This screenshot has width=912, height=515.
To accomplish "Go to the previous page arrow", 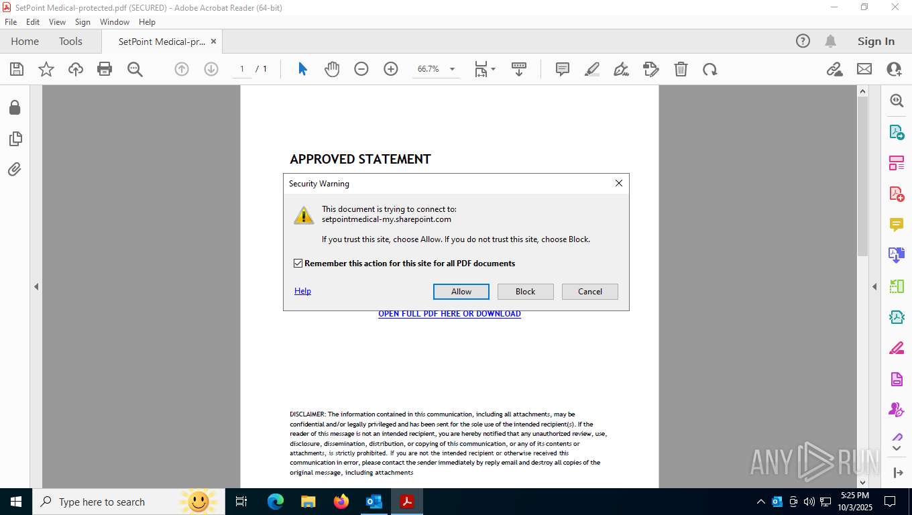I will [x=181, y=69].
